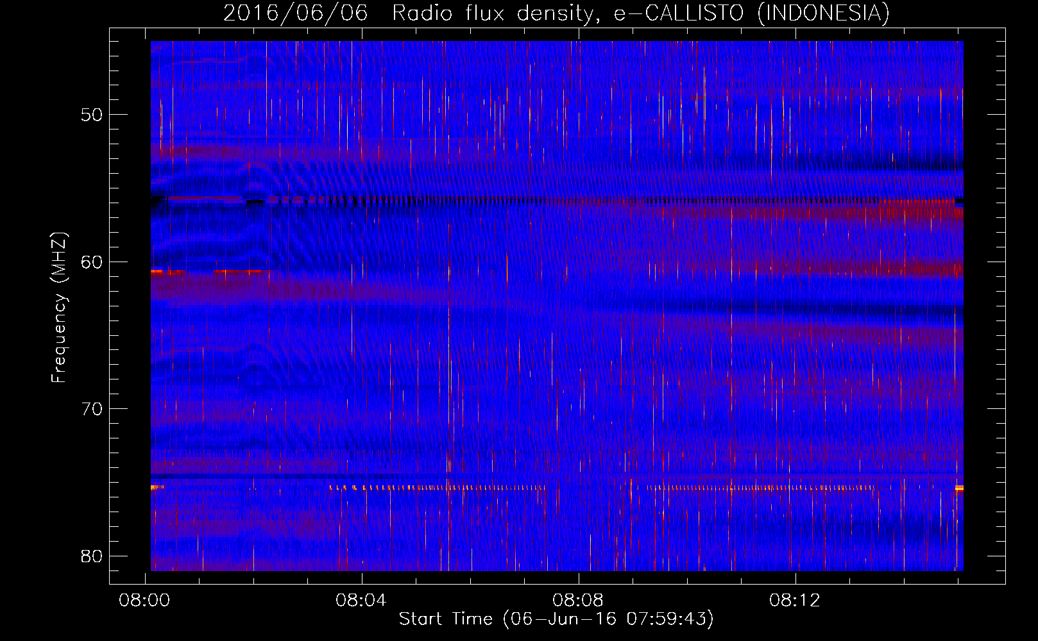Viewport: 1038px width, 641px height.
Task: Click the 60 MHz frequency tick label
Action: click(x=92, y=262)
